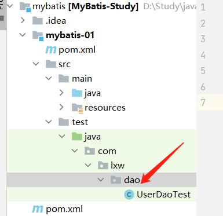Collapse the dao package
Viewport: 223px width, 216px height.
tap(101, 180)
